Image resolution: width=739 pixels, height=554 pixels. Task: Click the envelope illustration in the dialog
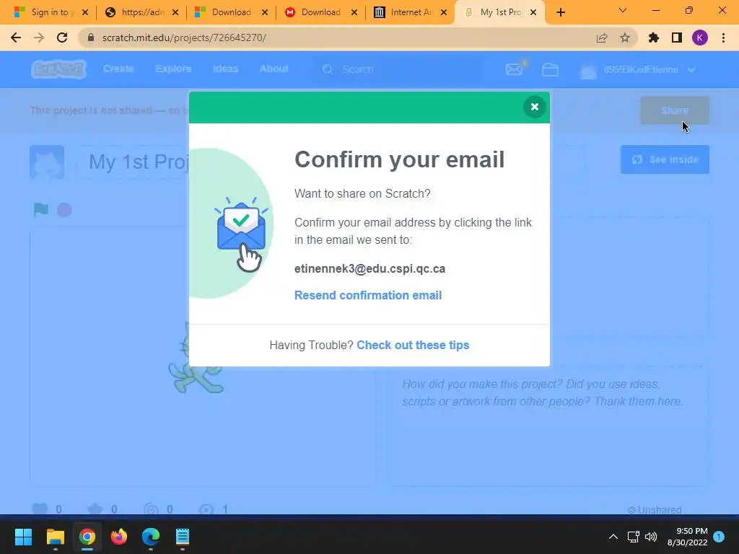pyautogui.click(x=241, y=234)
